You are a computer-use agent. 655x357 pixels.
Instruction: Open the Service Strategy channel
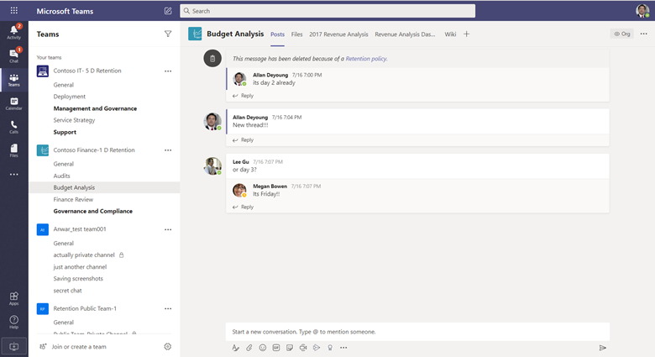point(74,120)
